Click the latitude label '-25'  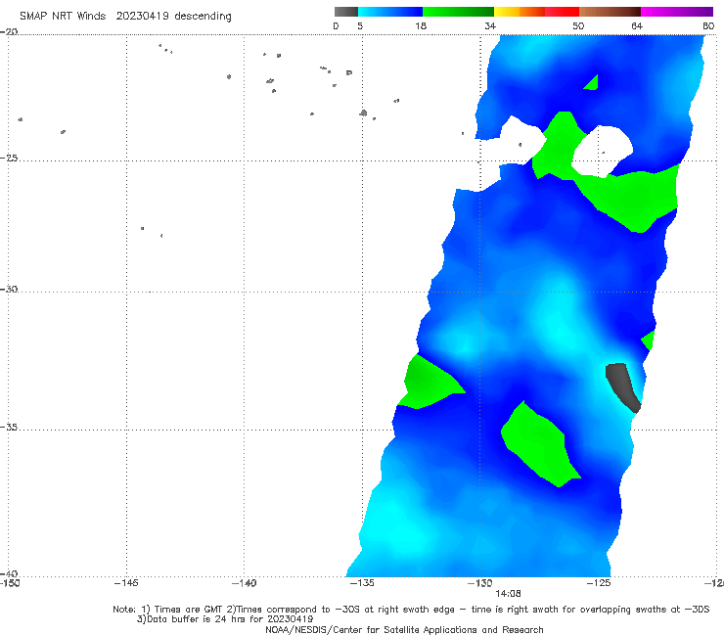click(x=9, y=158)
